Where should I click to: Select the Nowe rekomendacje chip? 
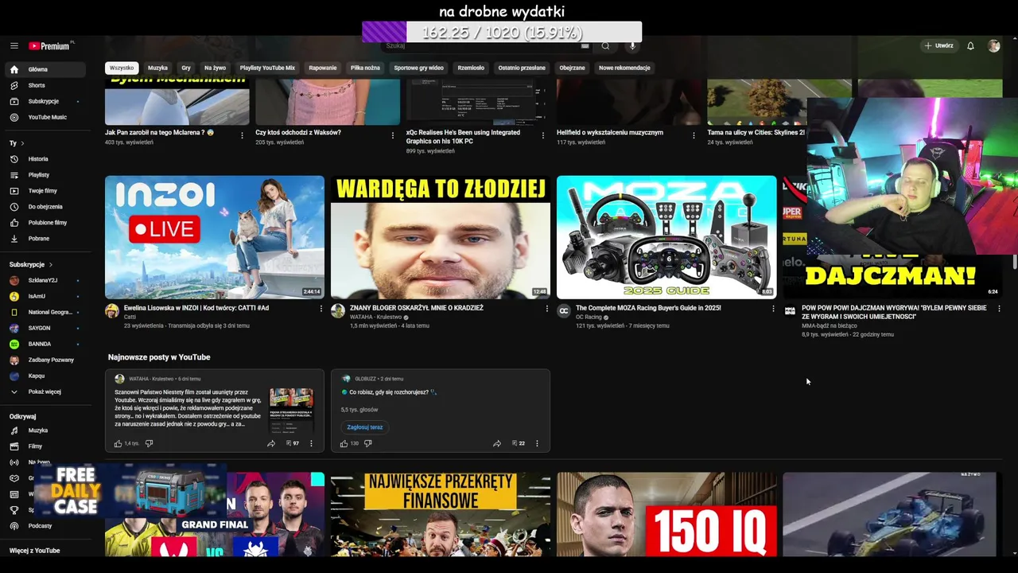624,68
